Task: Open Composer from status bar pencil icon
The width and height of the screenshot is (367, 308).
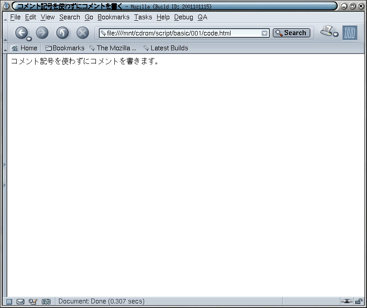Action: [33, 301]
